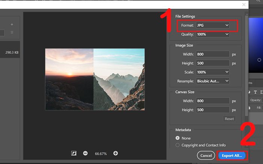Click the zoom out minus icon
The height and width of the screenshot is (164, 263).
[85, 153]
